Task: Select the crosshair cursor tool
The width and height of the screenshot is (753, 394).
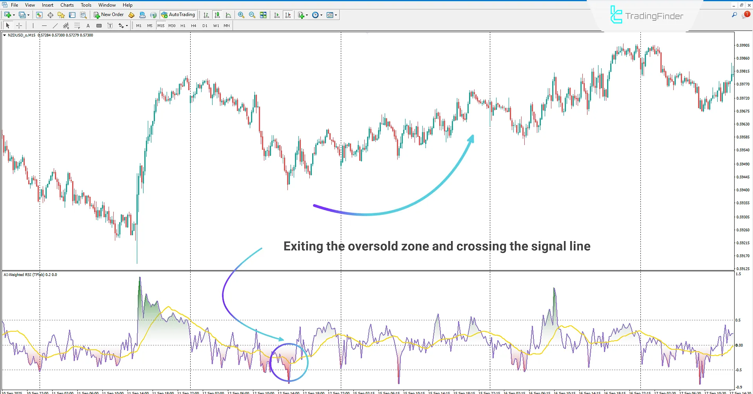Action: point(19,25)
